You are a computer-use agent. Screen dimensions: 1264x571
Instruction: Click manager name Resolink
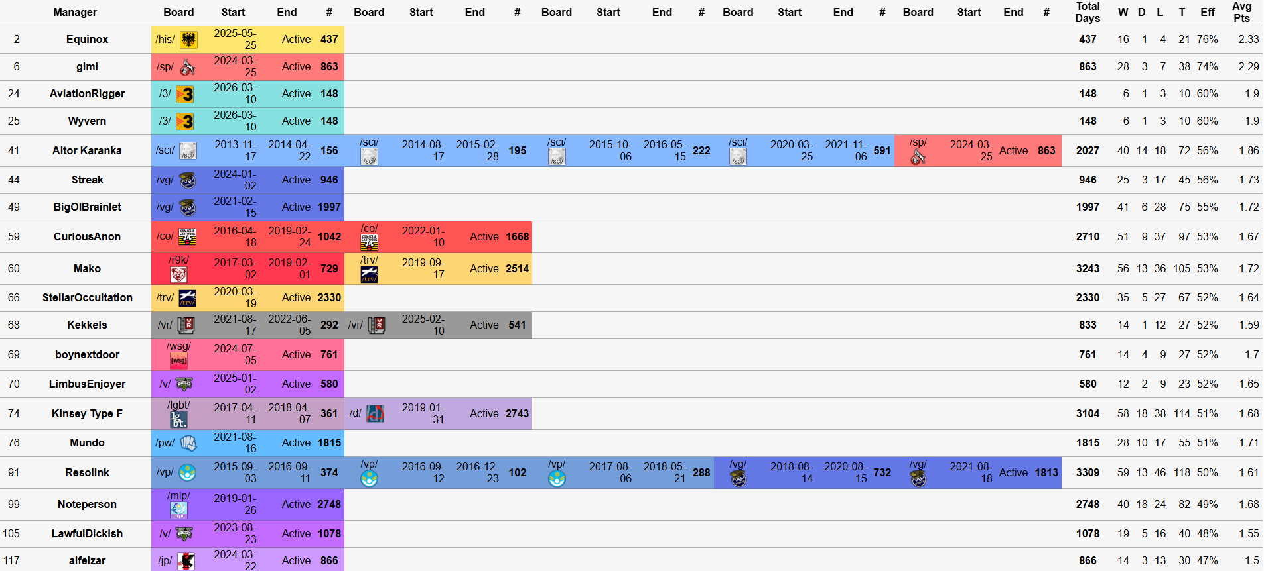pyautogui.click(x=87, y=473)
